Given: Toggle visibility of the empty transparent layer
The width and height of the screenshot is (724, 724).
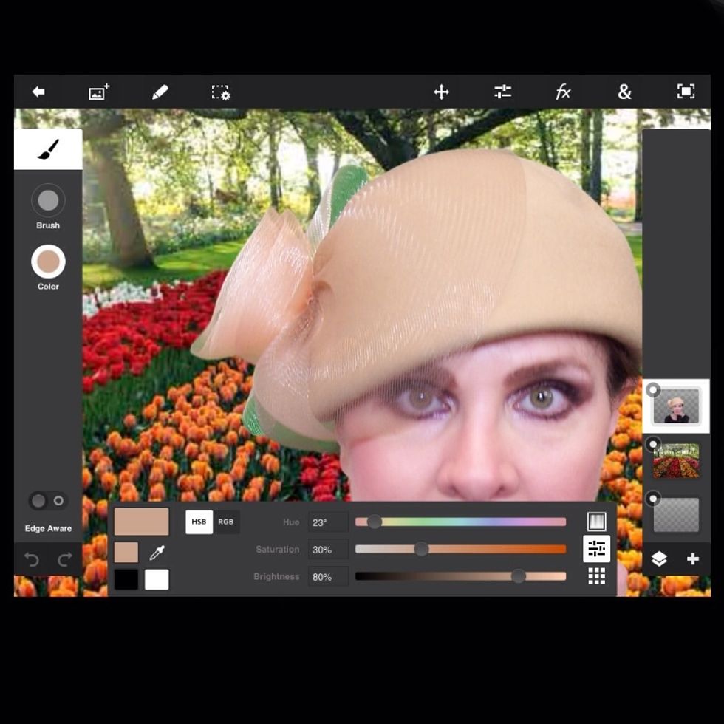Looking at the screenshot, I should pyautogui.click(x=653, y=499).
